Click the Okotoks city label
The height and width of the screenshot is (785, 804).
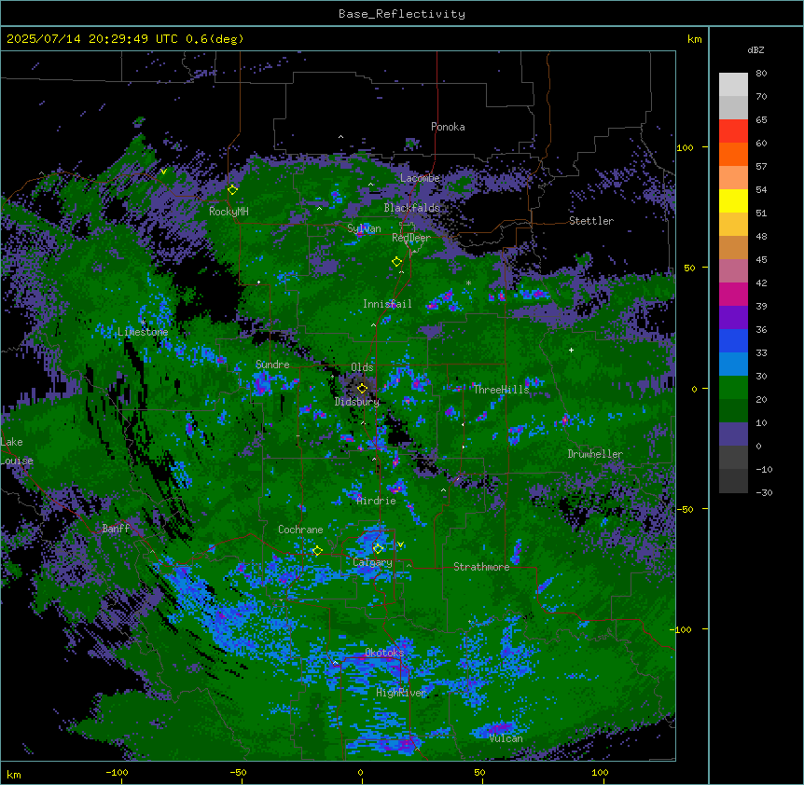click(384, 653)
